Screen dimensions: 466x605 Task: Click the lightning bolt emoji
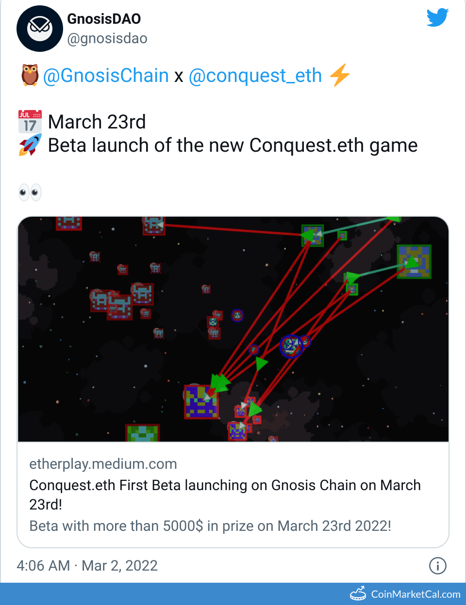[339, 76]
